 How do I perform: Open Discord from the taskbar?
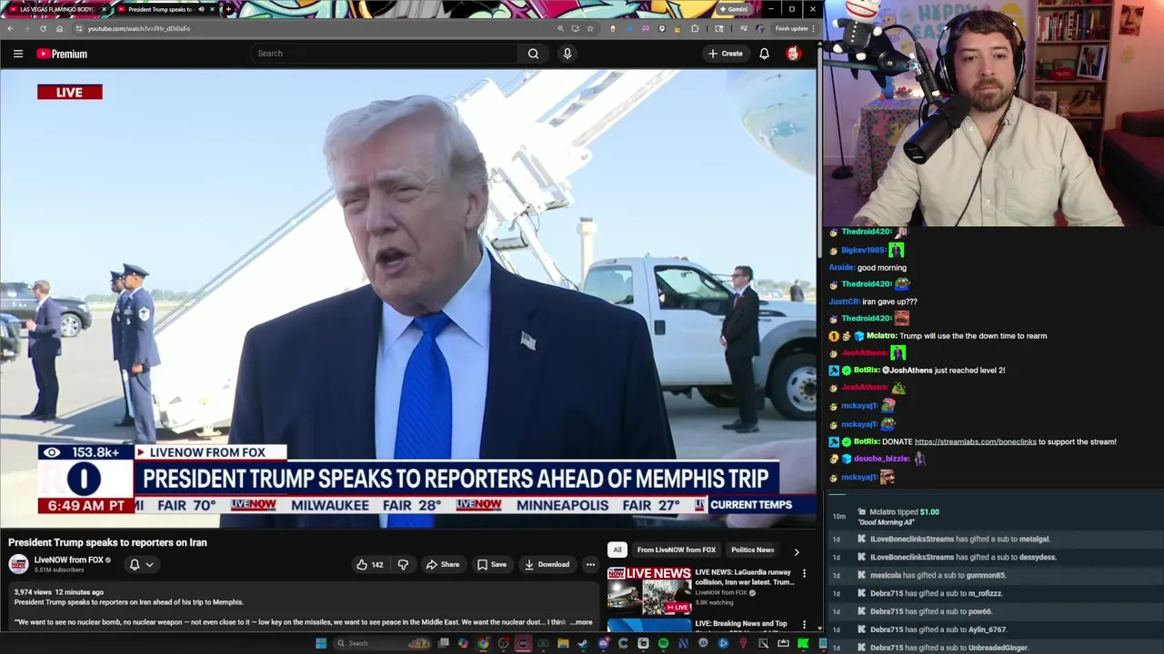coord(603,643)
